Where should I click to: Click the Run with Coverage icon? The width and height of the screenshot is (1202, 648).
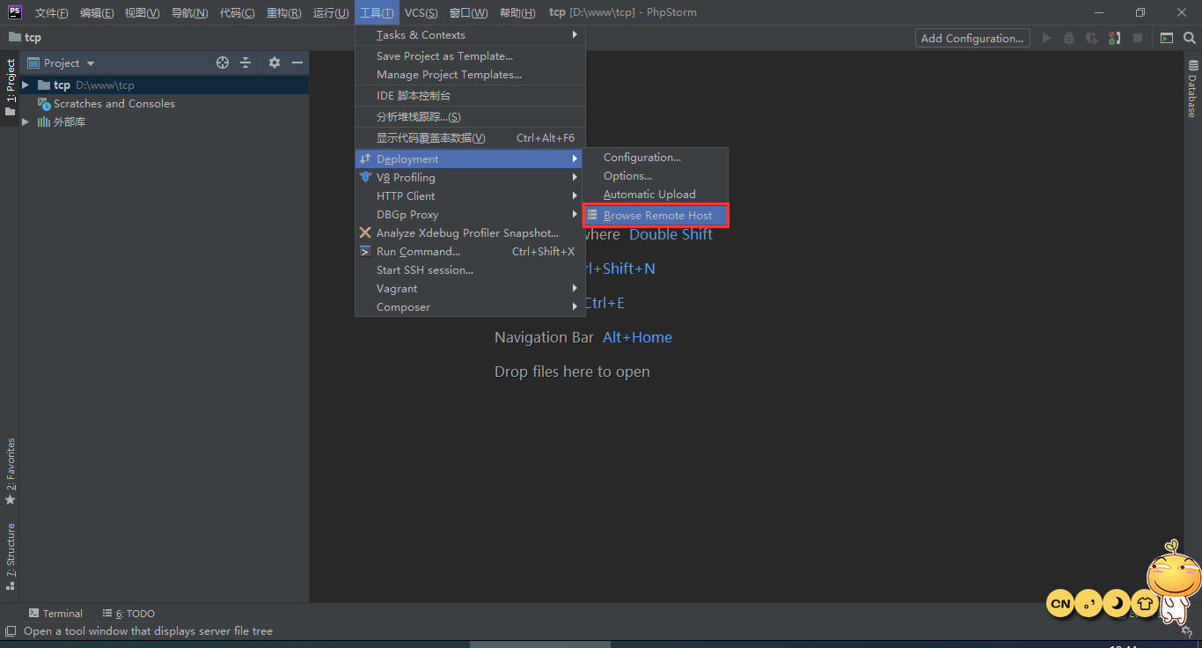click(1092, 38)
